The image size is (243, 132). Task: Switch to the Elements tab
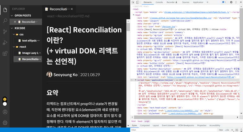coord(147,2)
